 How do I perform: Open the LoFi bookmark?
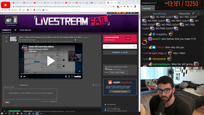click(29, 10)
